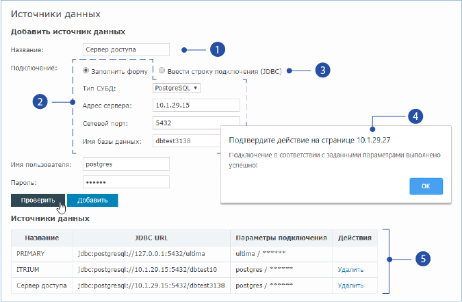The width and height of the screenshot is (462, 302).
Task: Select the ITRIUM row name cell
Action: tap(42, 270)
